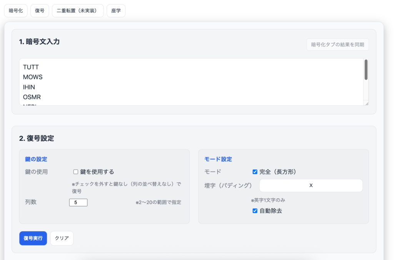
Task: Click the IHIN line in ciphertext box
Action: click(29, 87)
